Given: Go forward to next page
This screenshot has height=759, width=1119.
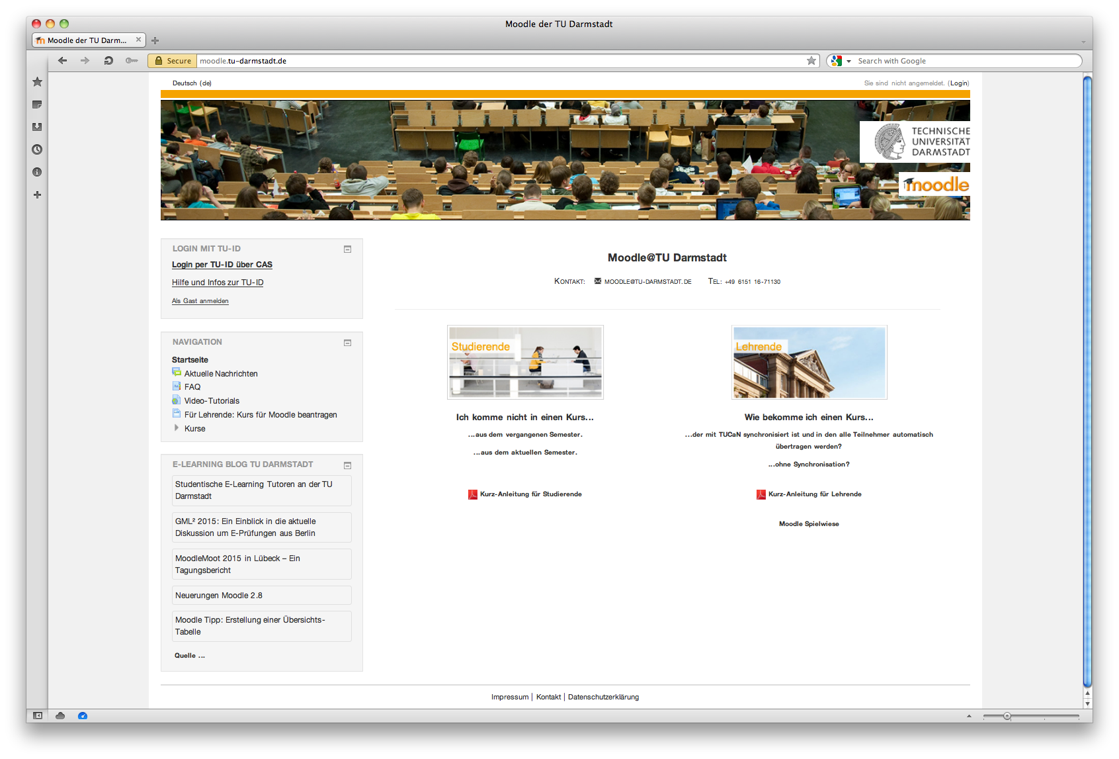Looking at the screenshot, I should 85,60.
